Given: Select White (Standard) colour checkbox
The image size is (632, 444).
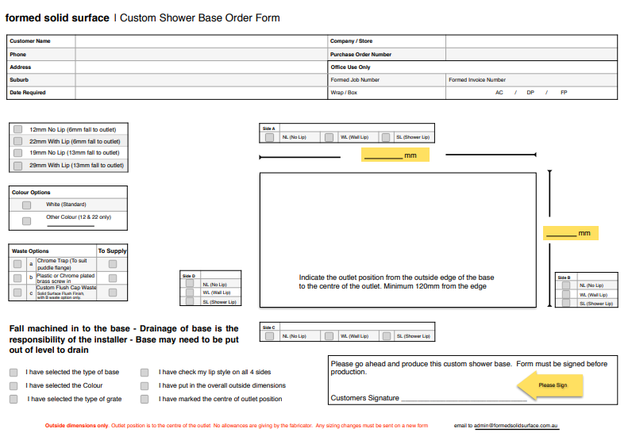Looking at the screenshot, I should 27,205.
